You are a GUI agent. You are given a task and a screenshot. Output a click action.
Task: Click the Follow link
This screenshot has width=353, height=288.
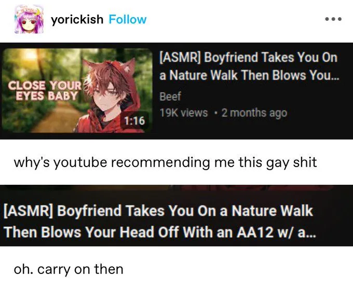(x=127, y=20)
